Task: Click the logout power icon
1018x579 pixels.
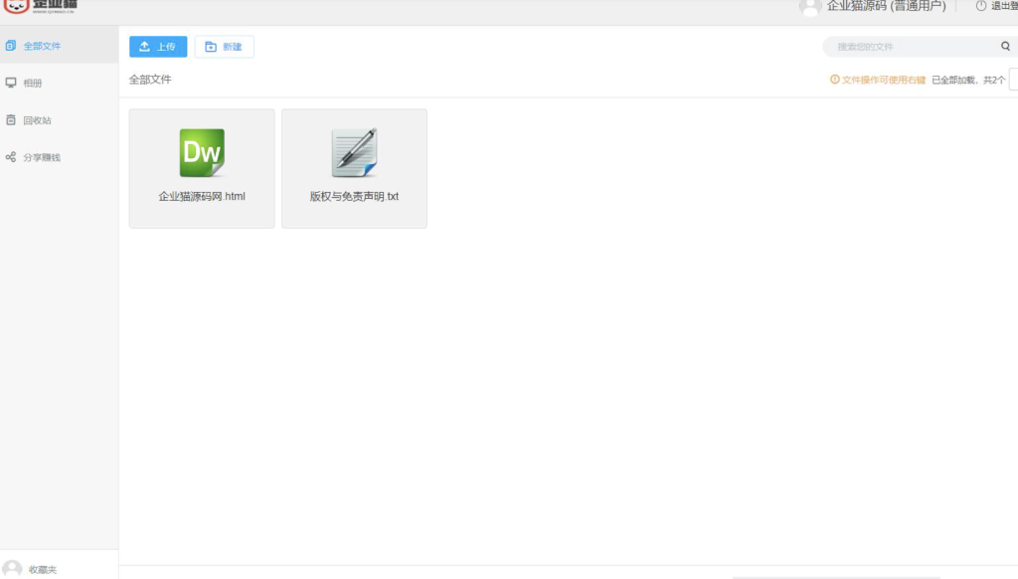Action: [981, 6]
